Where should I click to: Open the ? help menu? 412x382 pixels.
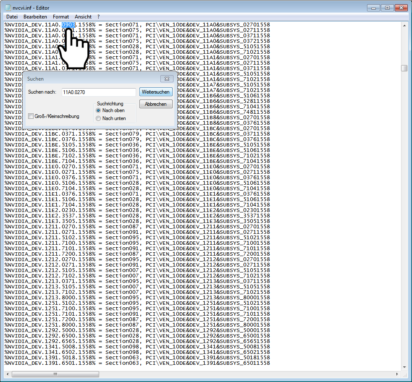[x=99, y=17]
